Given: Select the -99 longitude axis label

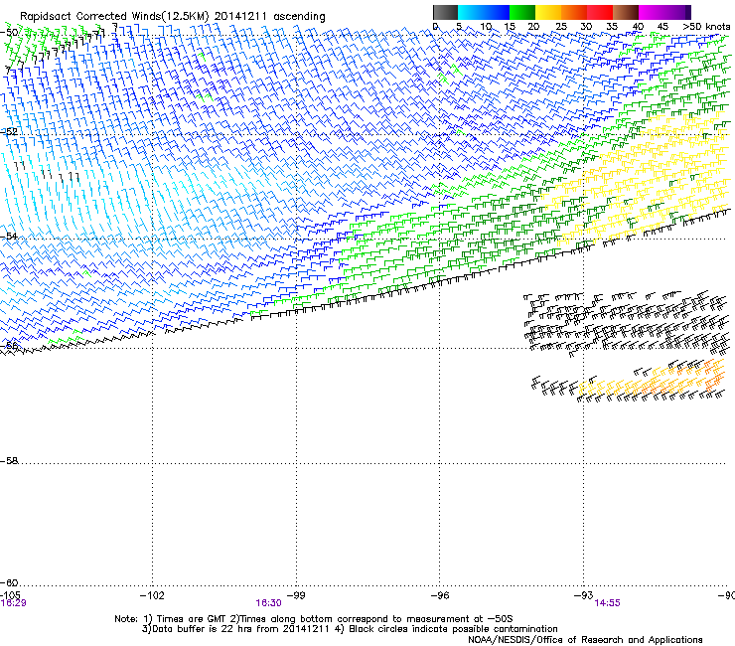Looking at the screenshot, I should [296, 595].
